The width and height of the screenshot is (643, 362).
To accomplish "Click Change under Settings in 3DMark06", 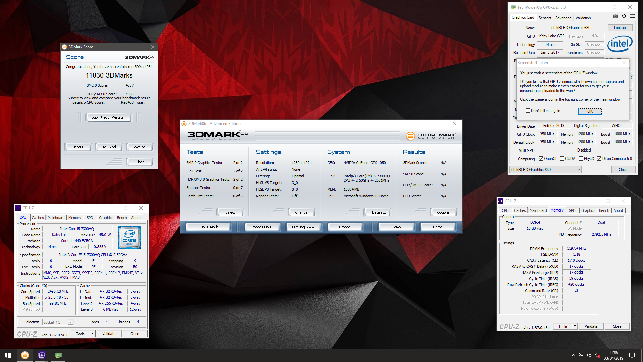I will [x=303, y=212].
